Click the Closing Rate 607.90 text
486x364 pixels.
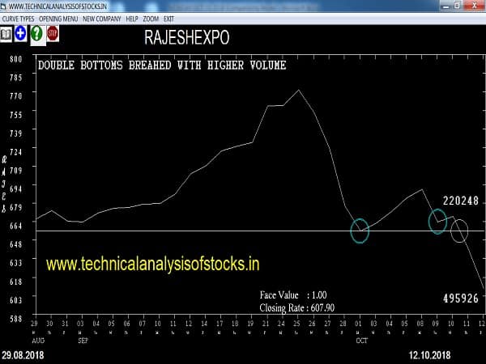click(297, 307)
